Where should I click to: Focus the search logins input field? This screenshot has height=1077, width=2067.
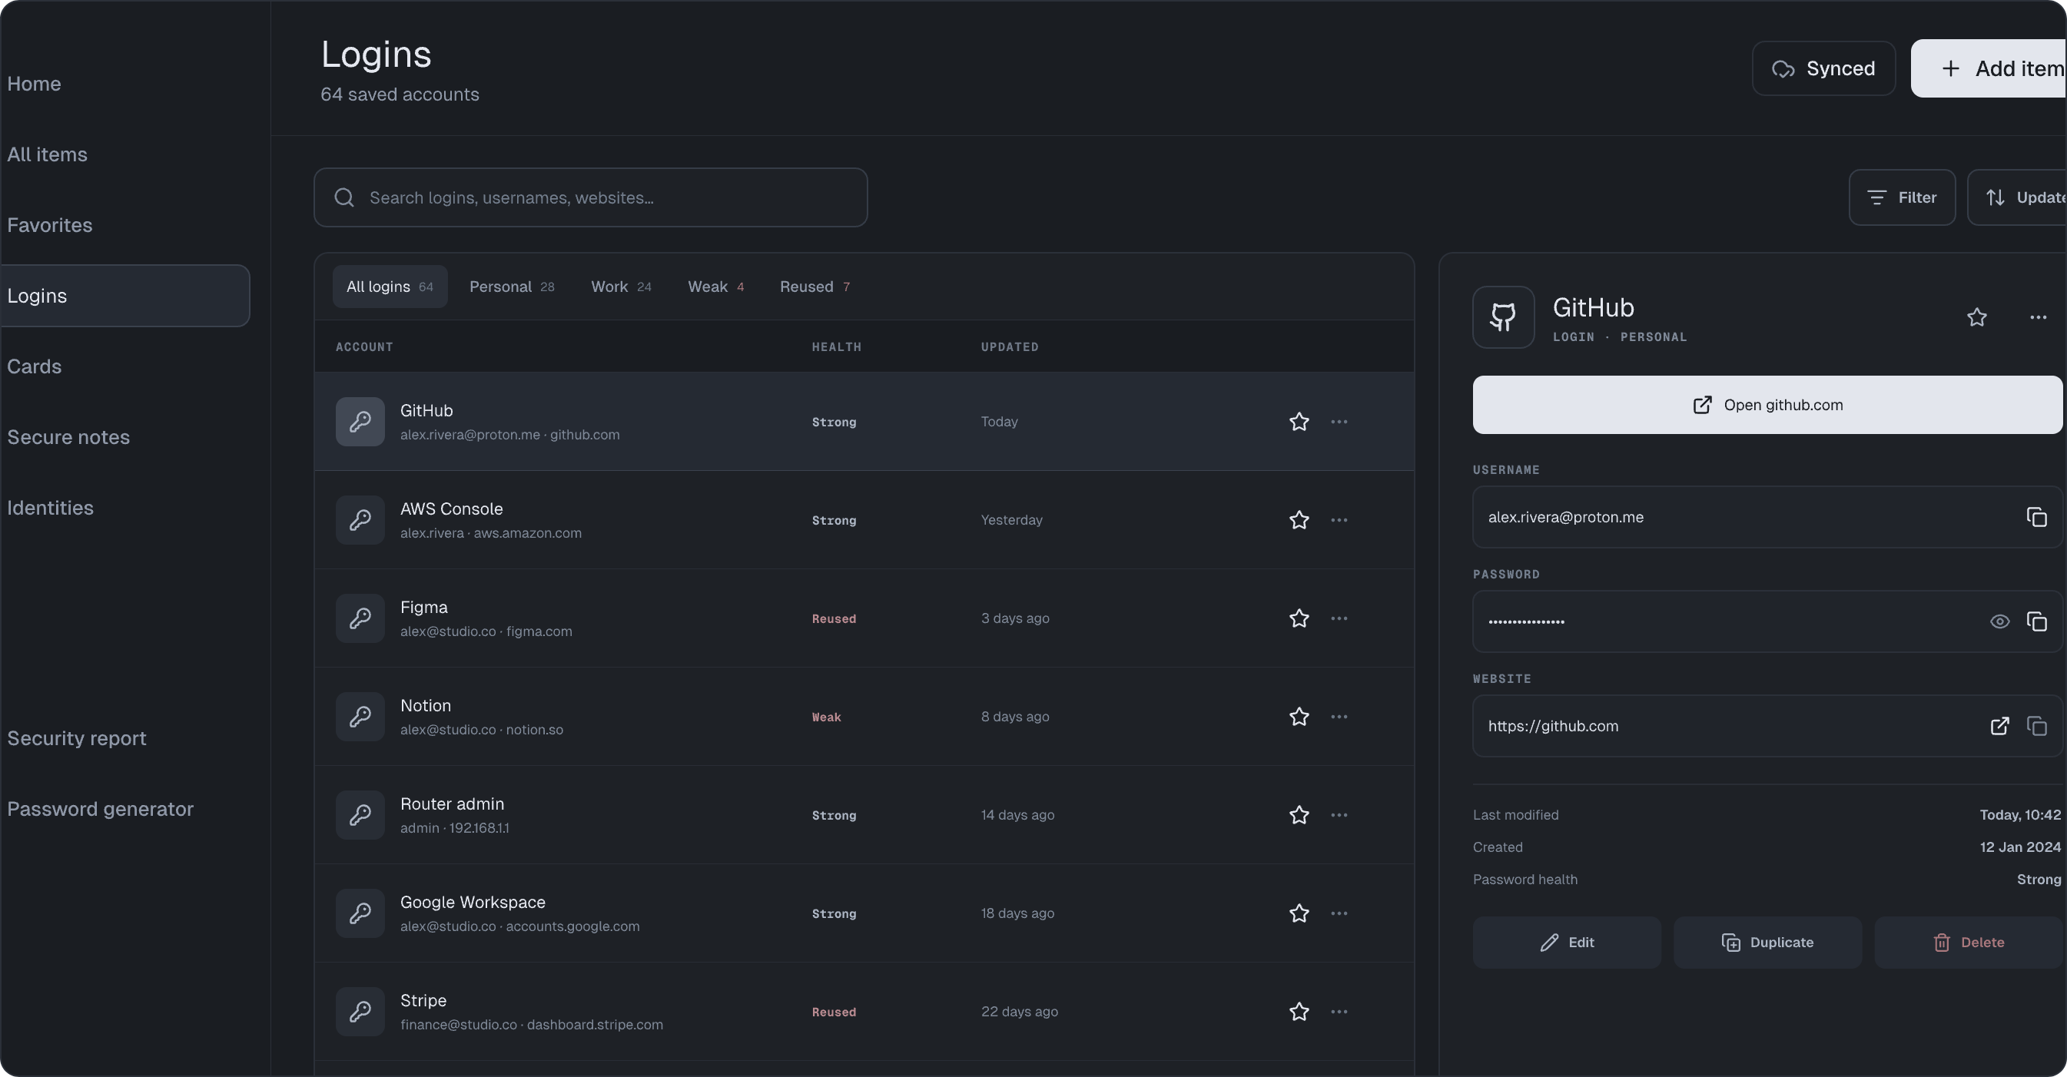(x=591, y=197)
